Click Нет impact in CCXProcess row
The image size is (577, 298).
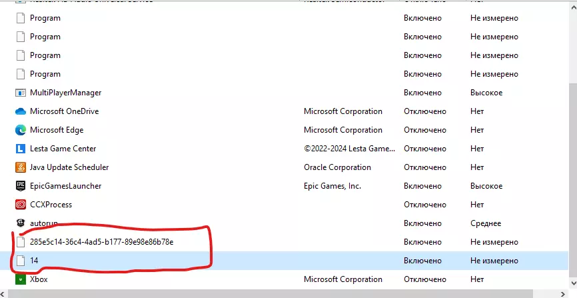[477, 205]
